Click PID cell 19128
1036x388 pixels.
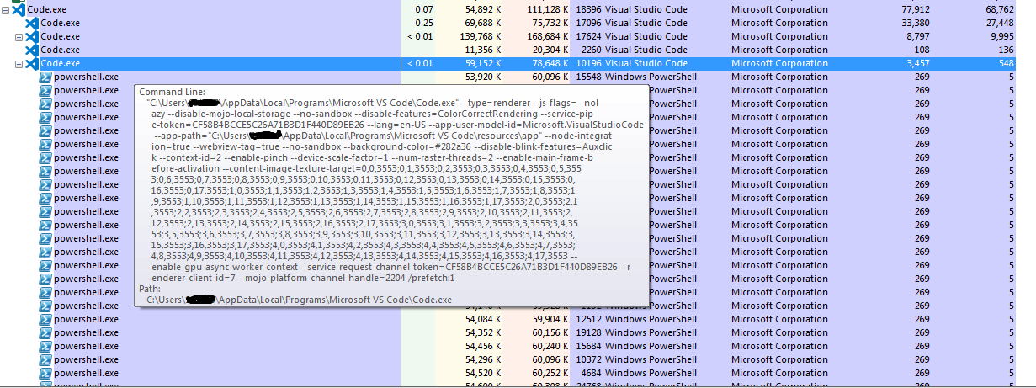588,332
